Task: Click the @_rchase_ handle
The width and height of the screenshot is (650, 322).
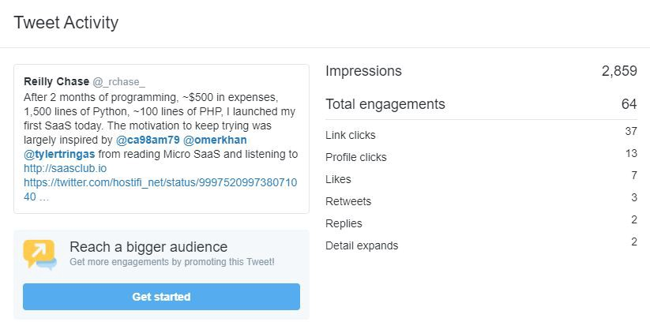Action: point(119,81)
